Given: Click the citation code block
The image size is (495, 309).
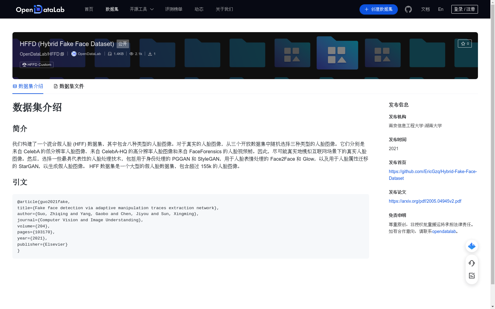Looking at the screenshot, I should pyautogui.click(x=191, y=226).
